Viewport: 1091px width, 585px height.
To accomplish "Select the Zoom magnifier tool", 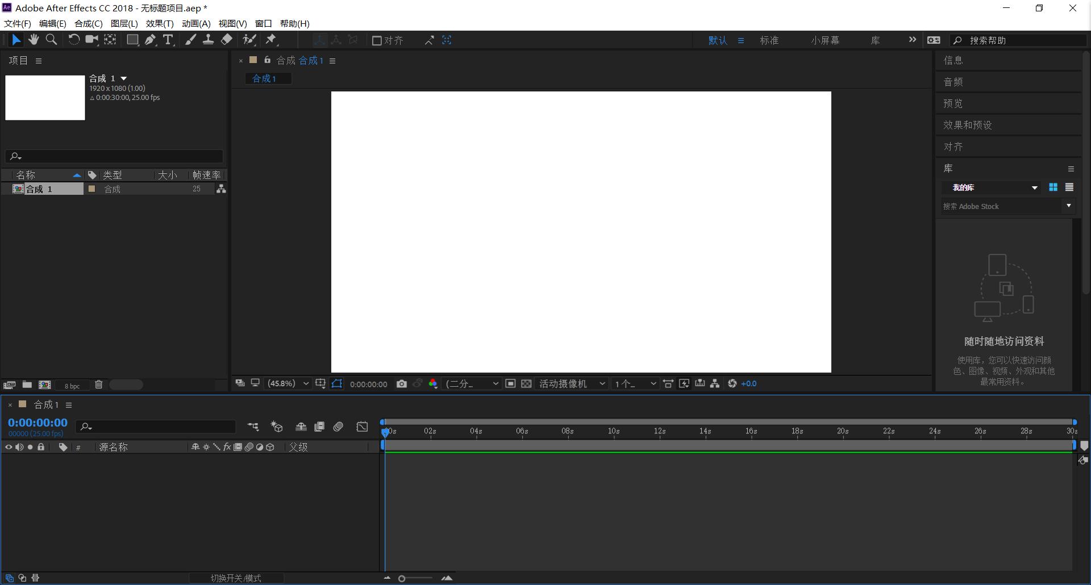I will pos(51,40).
